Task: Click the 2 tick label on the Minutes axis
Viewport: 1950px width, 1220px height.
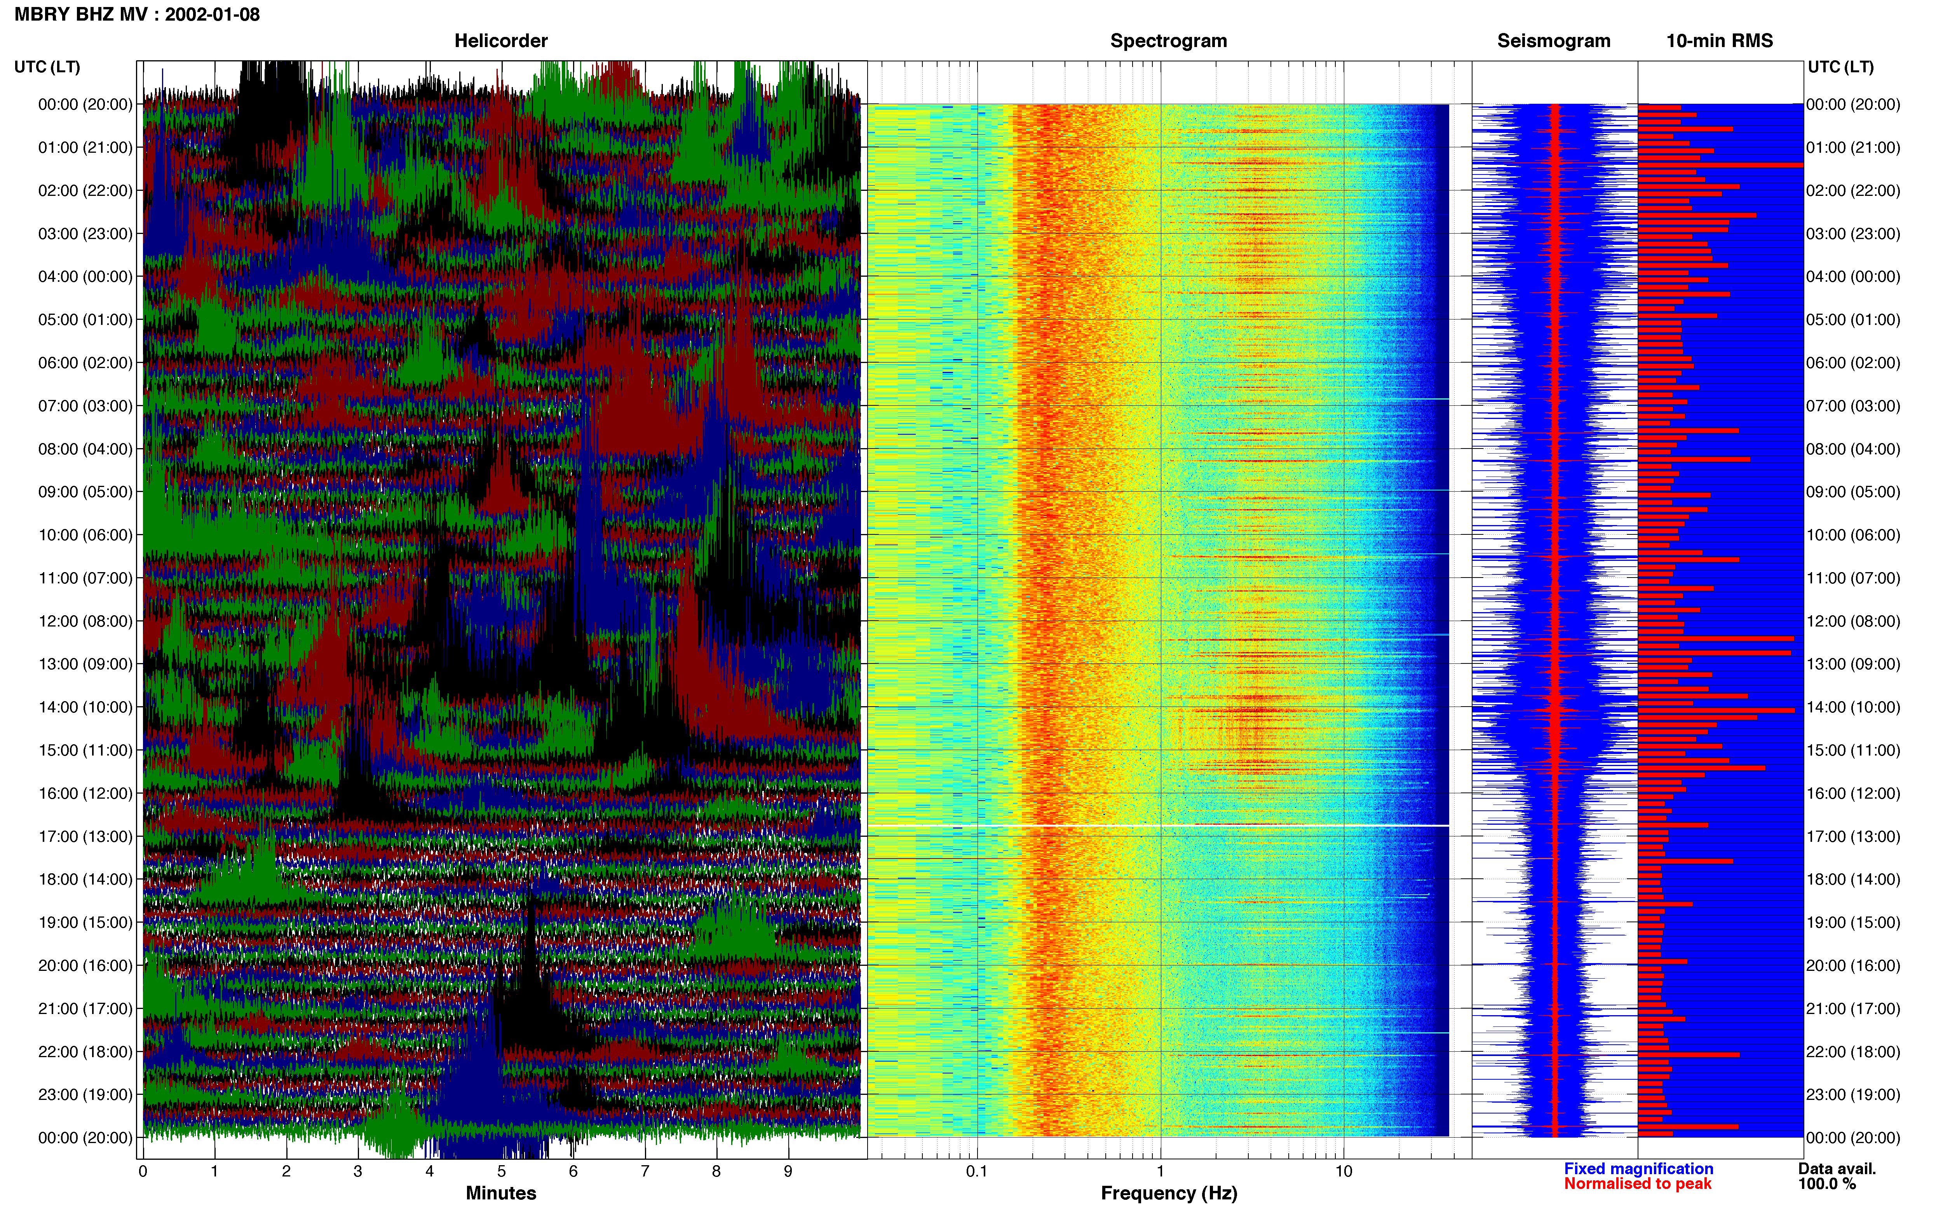Action: 286,1171
